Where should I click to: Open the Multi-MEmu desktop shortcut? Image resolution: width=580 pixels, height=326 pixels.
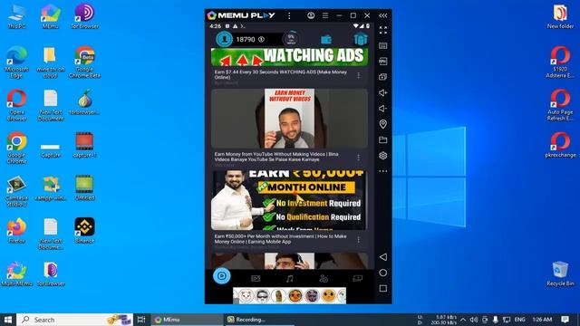coord(16,273)
